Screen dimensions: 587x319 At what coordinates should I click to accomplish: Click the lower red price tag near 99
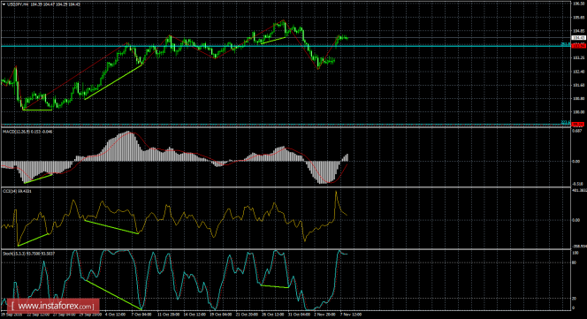pos(579,124)
